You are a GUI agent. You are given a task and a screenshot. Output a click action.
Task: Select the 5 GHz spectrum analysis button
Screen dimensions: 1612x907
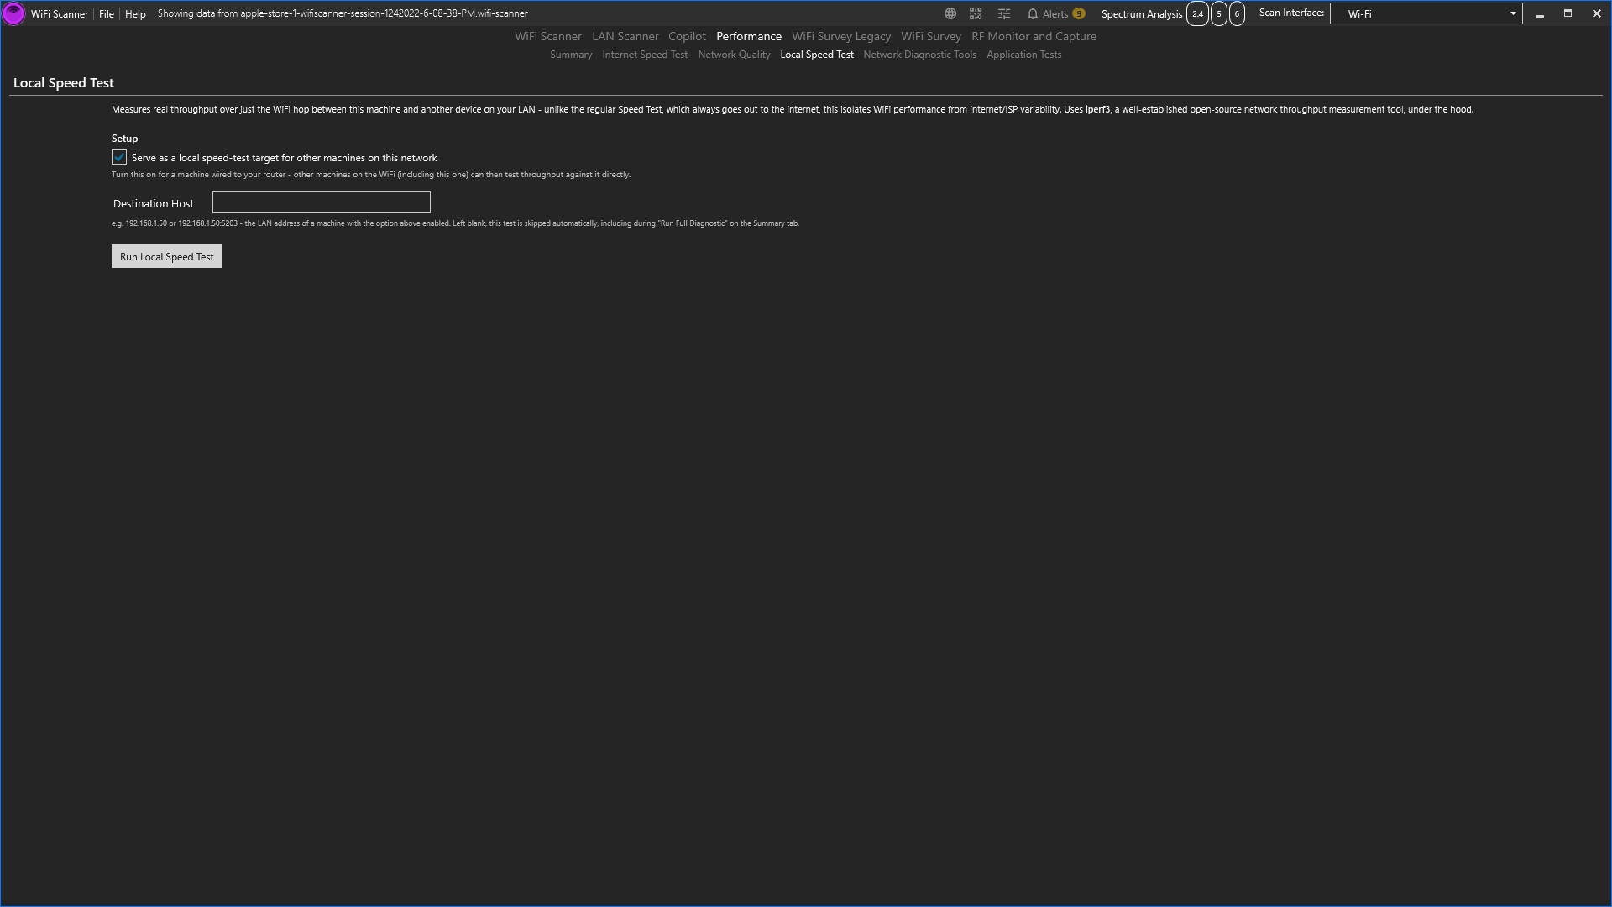[1219, 13]
